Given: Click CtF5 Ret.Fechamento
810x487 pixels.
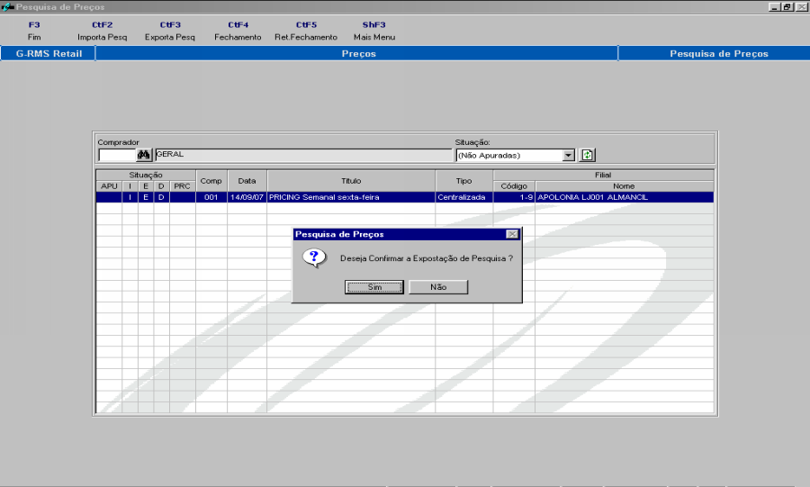Looking at the screenshot, I should click(306, 31).
